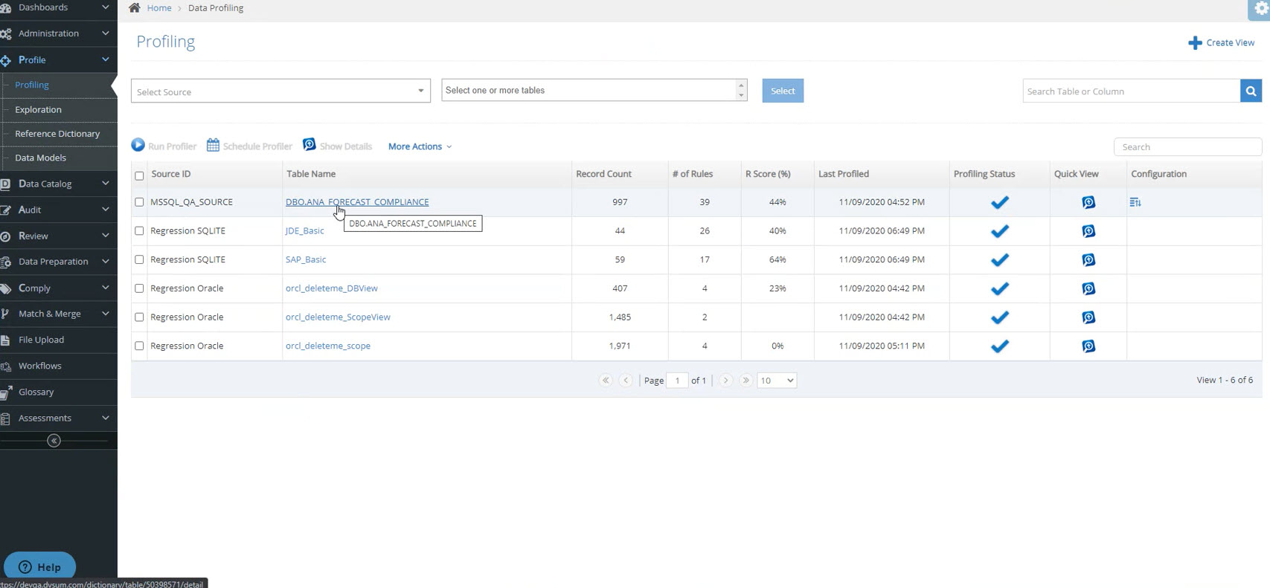Open the Select Source dropdown
The height and width of the screenshot is (588, 1270).
[280, 91]
